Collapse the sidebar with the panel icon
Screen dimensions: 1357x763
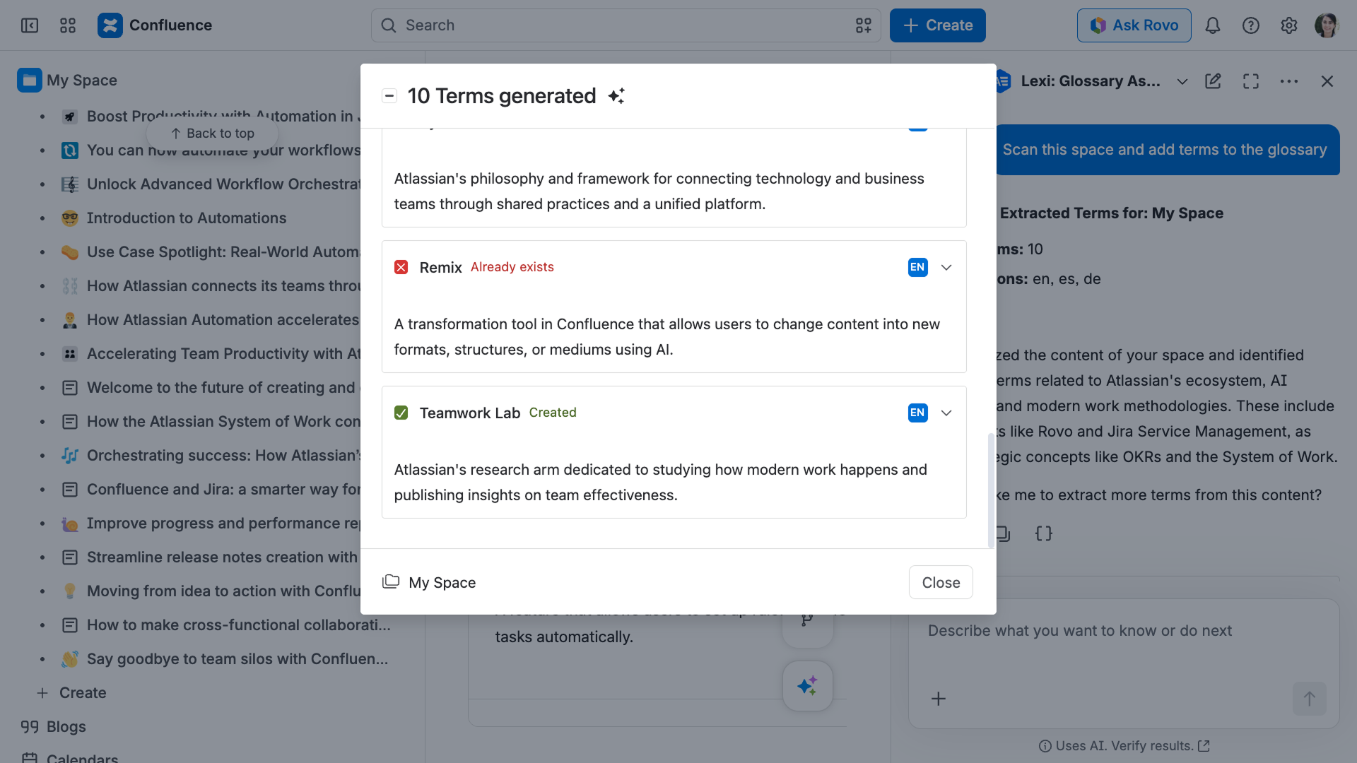30,25
